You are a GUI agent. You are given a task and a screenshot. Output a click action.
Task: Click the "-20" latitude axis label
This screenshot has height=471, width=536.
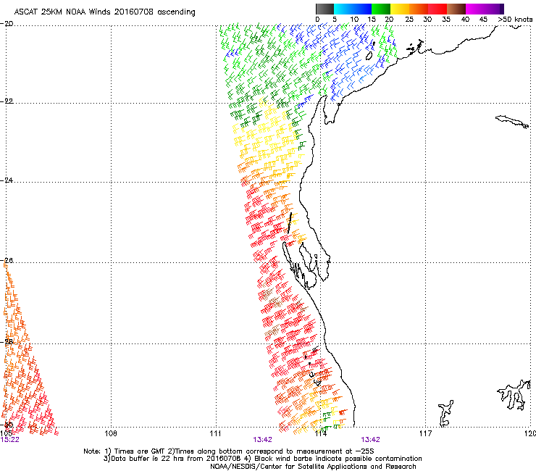7,24
